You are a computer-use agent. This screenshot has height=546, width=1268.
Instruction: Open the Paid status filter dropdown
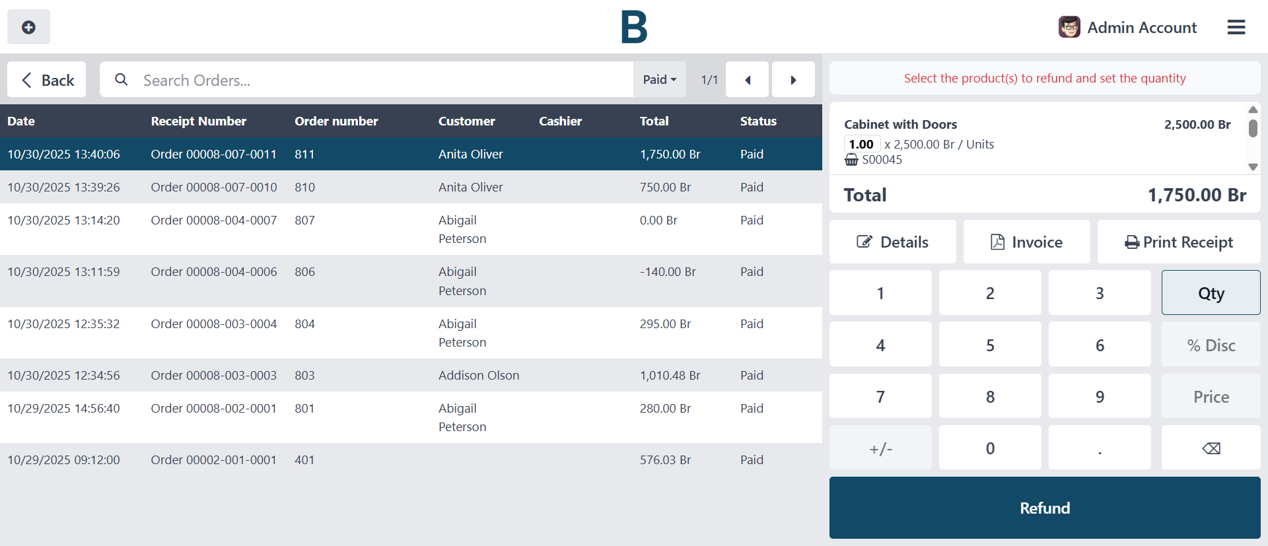pyautogui.click(x=659, y=80)
